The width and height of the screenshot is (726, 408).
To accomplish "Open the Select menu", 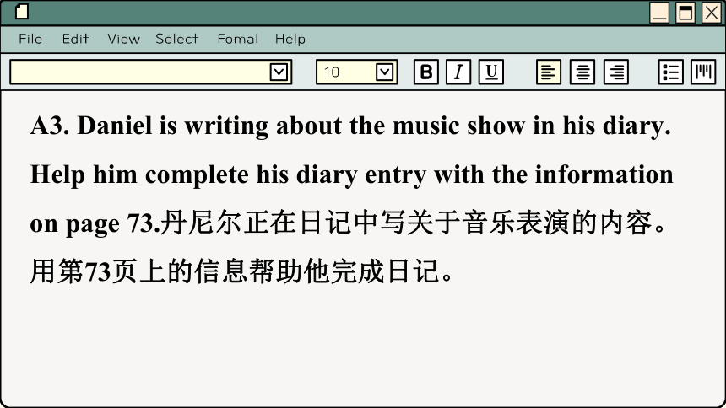I will (177, 39).
